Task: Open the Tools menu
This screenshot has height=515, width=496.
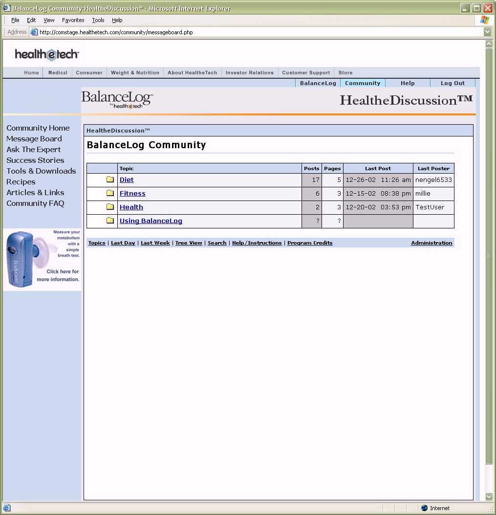Action: (x=98, y=20)
